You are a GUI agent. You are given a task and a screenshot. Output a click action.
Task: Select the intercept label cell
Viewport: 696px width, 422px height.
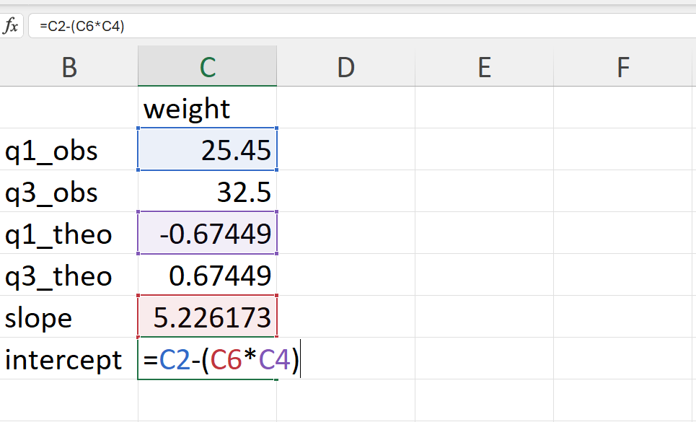(69, 359)
